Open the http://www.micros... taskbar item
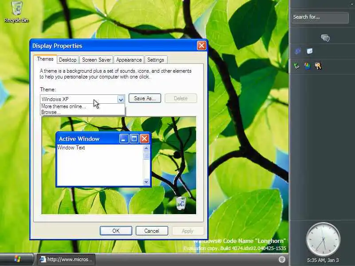Viewport: 355px width, 266px height. point(66,259)
